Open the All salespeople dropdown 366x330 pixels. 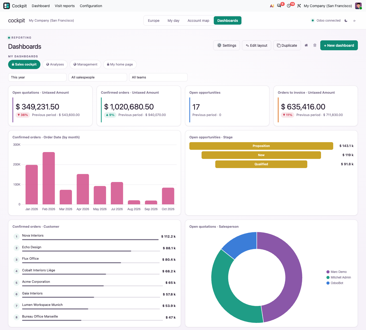pos(98,77)
